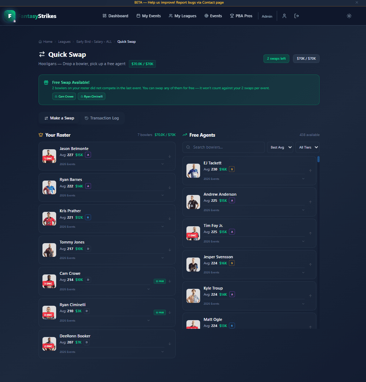Click drop arrow for Kris Prather
This screenshot has width=366, height=382.
pos(170,219)
